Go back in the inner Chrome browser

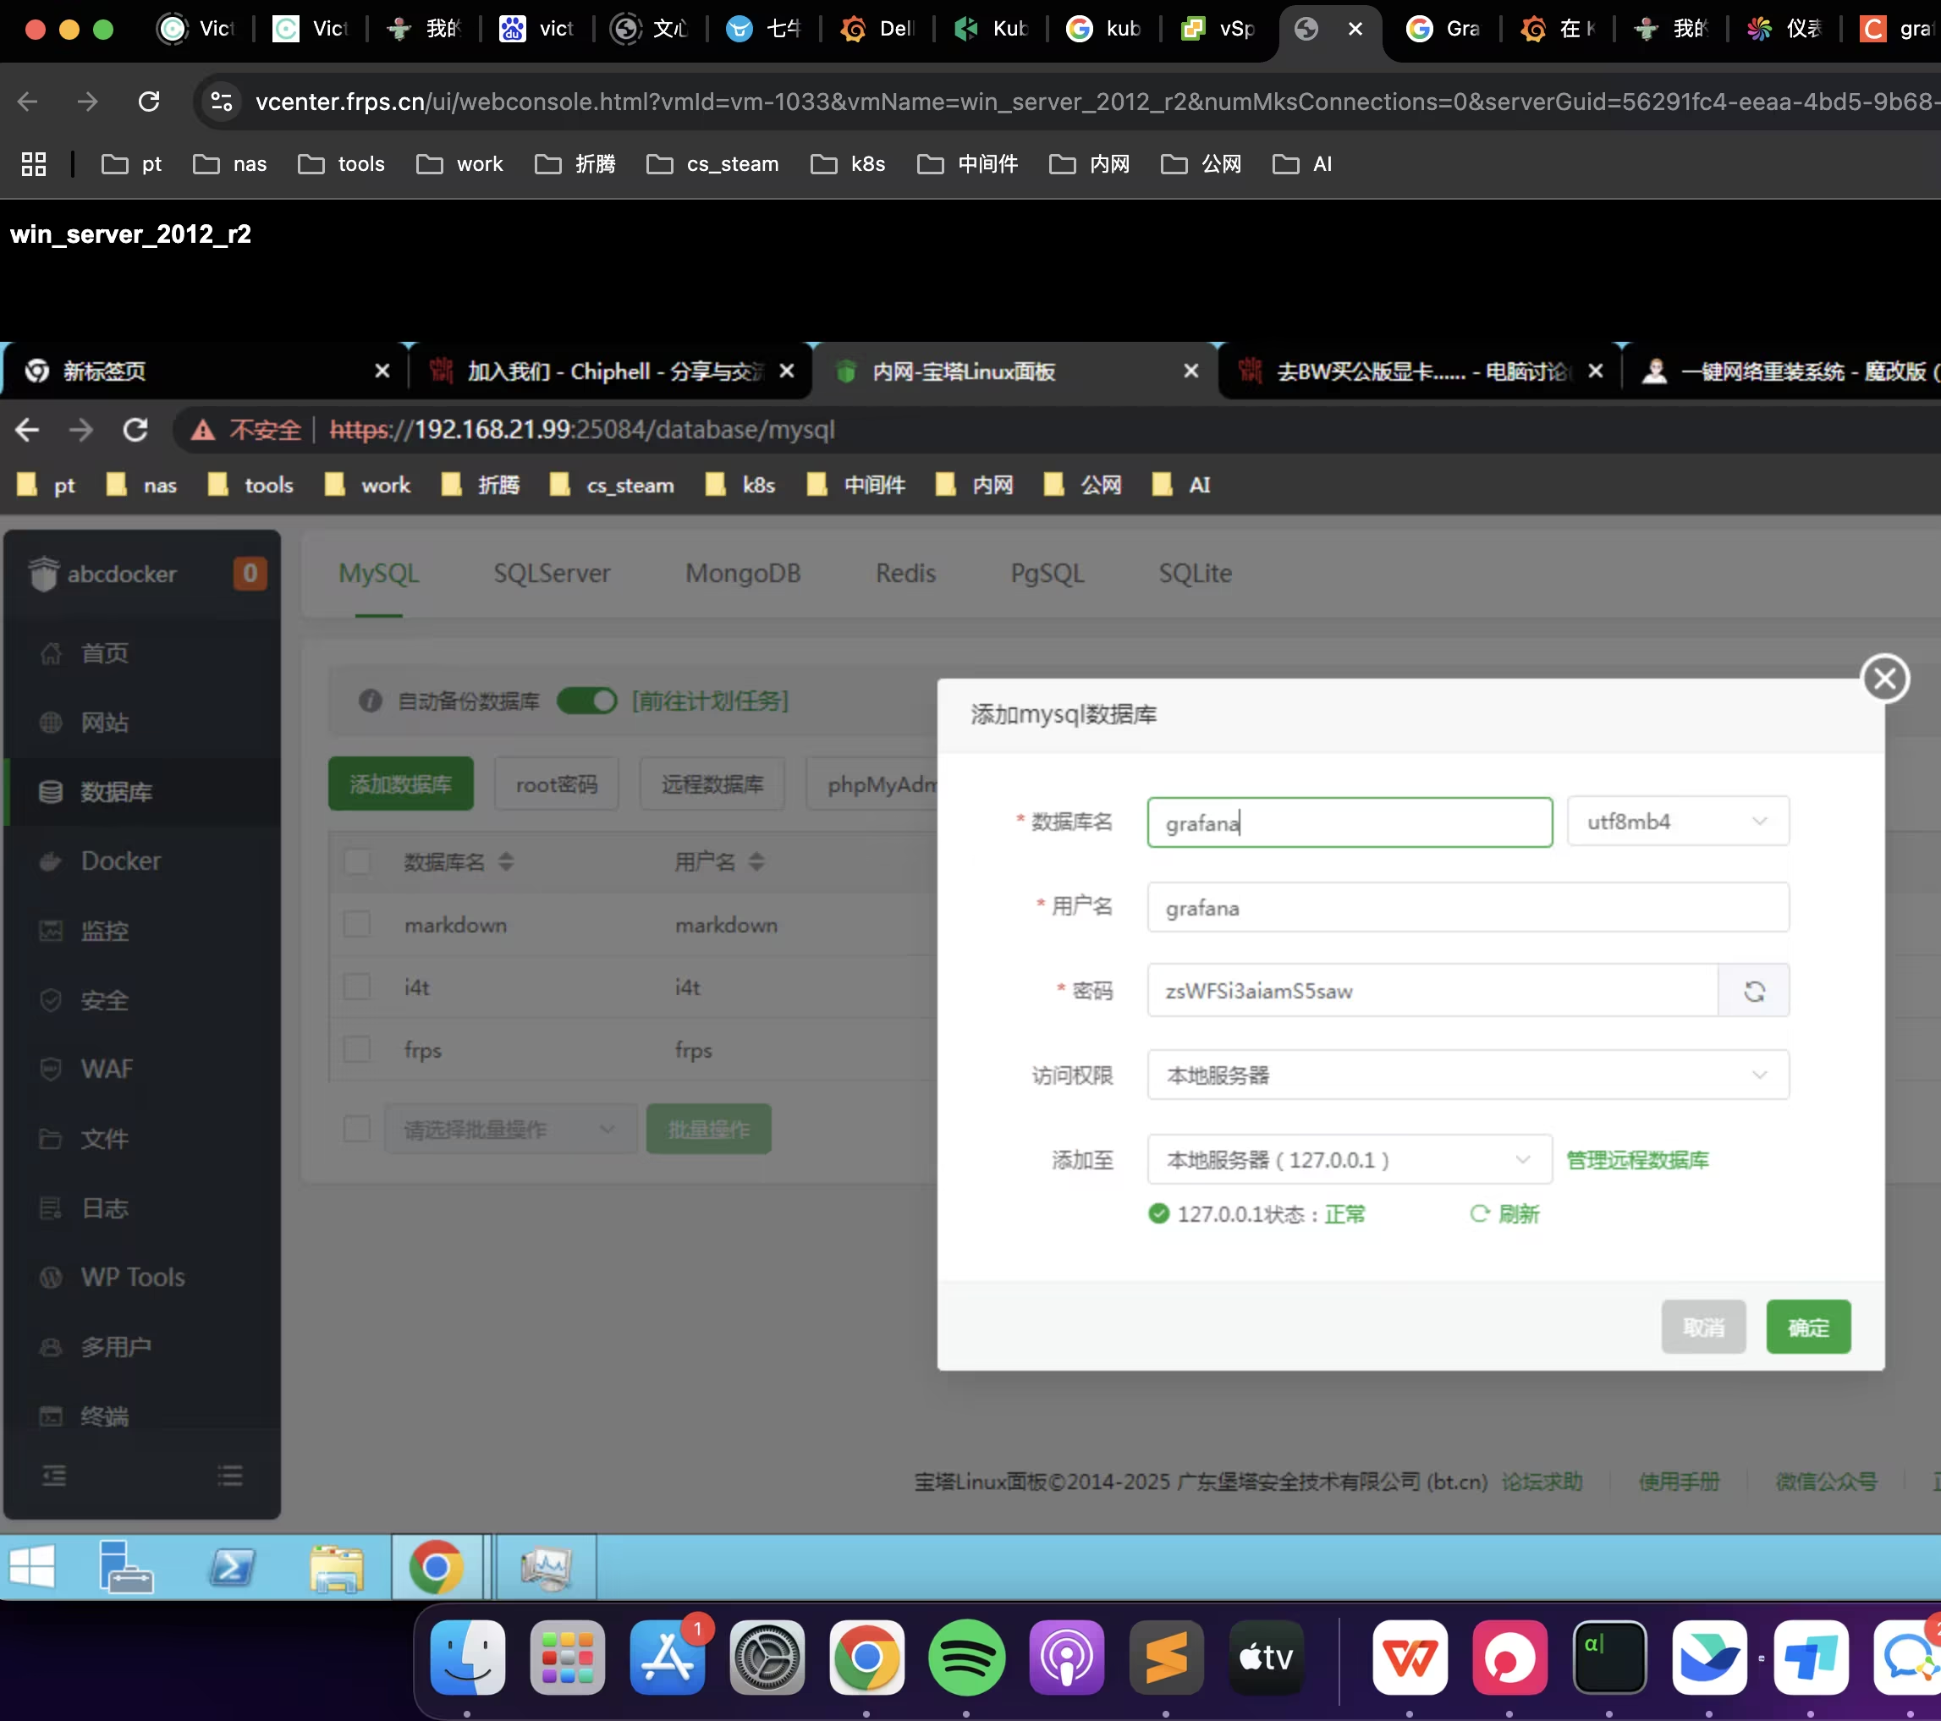coord(28,430)
